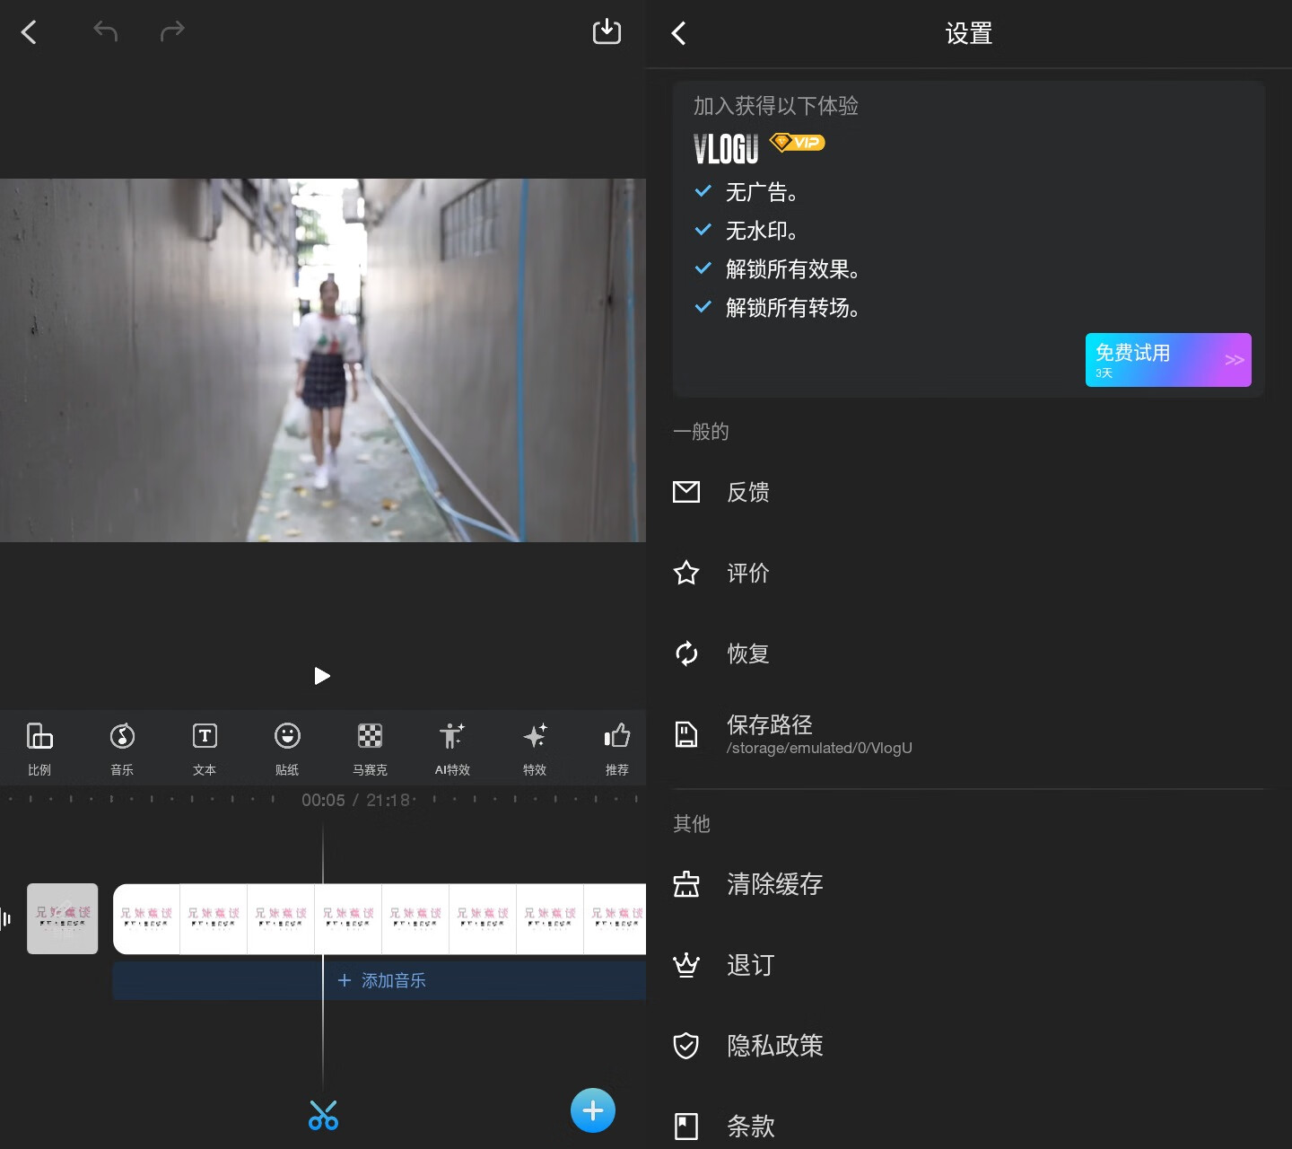Export video with the download icon
1292x1149 pixels.
click(607, 31)
